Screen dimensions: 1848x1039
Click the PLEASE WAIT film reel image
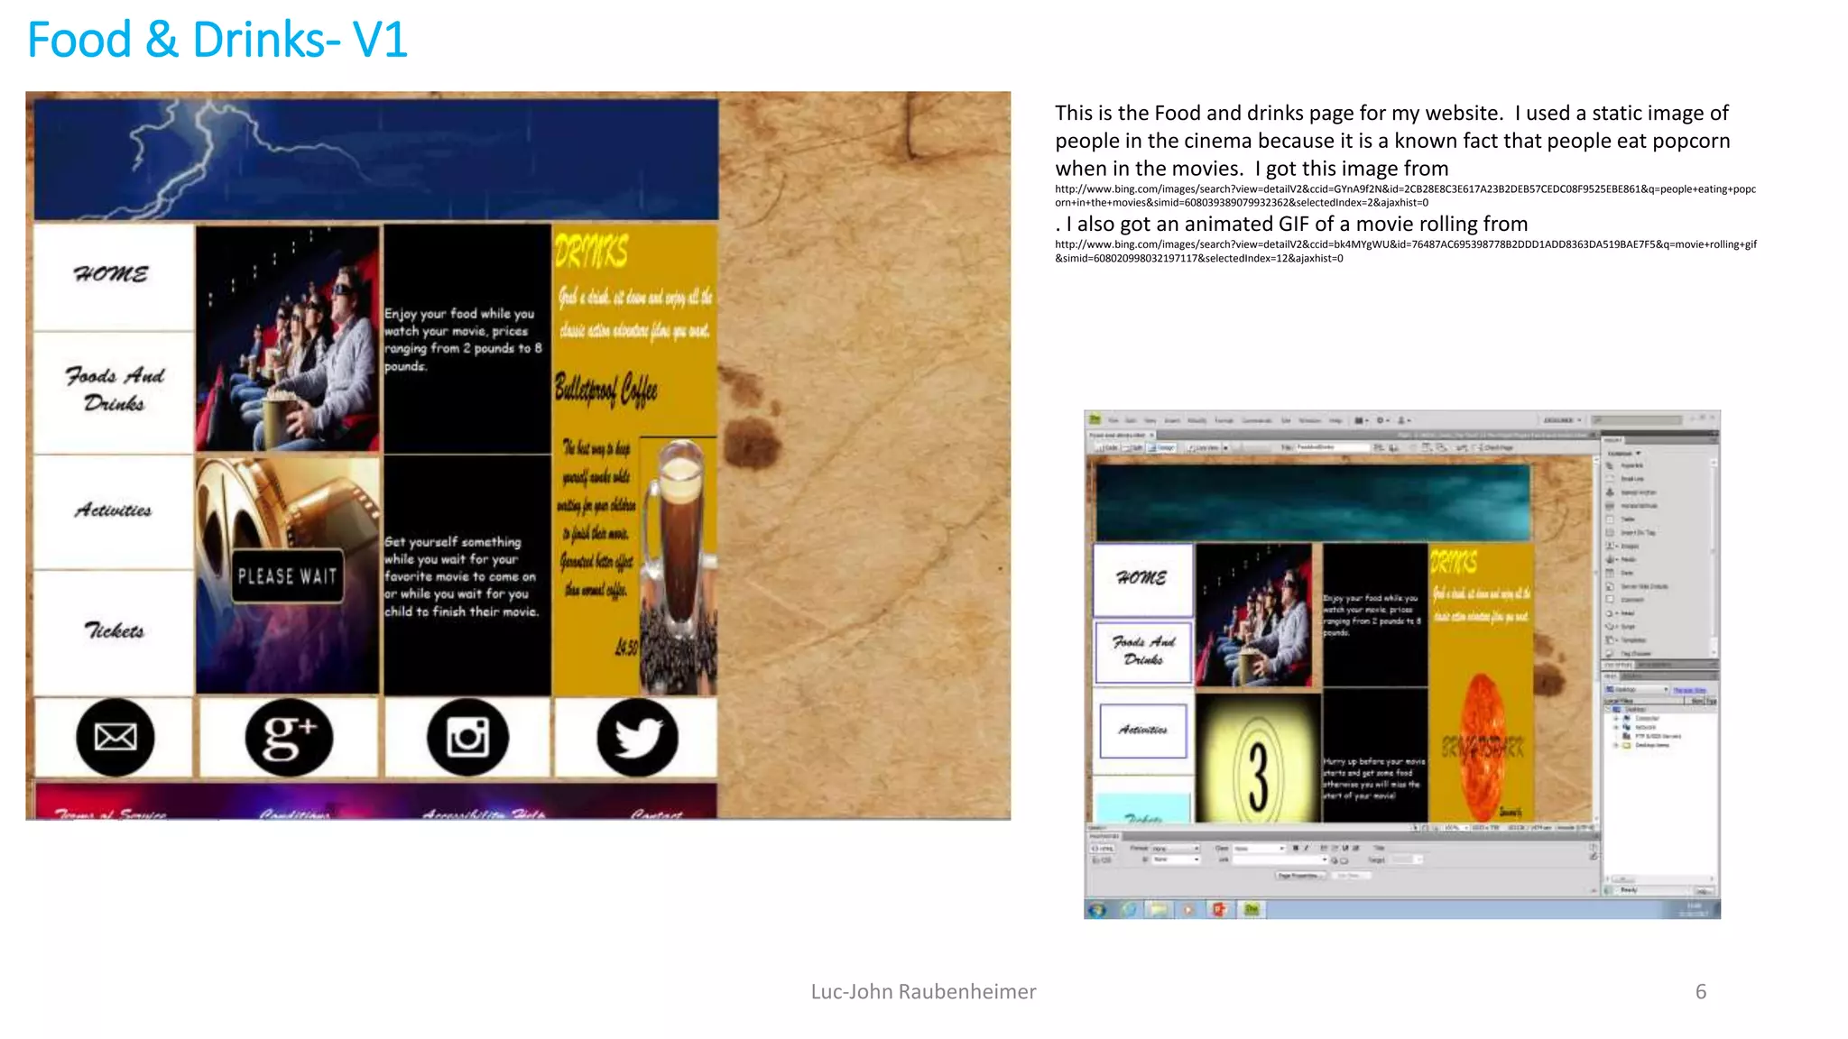pos(287,575)
